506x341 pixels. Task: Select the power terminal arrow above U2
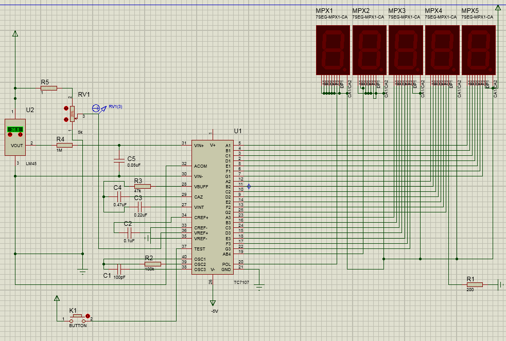(x=15, y=33)
